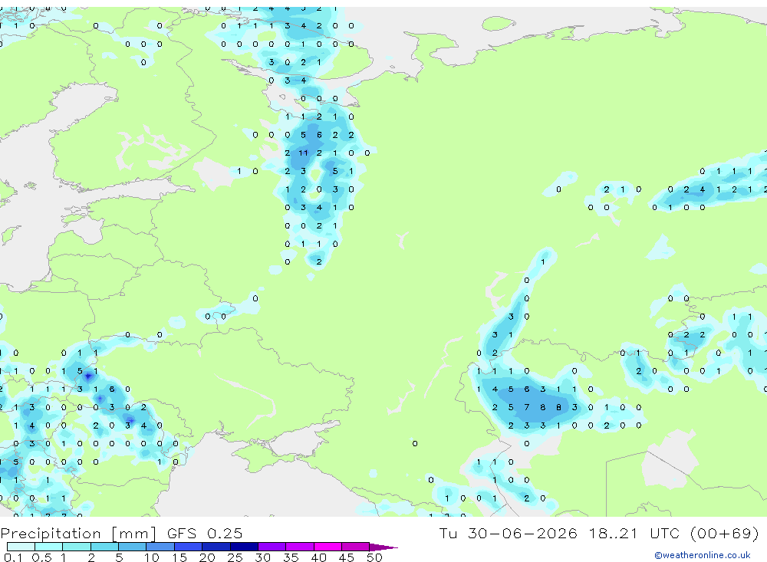The width and height of the screenshot is (767, 562).
Task: Select the legend swatch between 5 and 10
Action: 132,547
